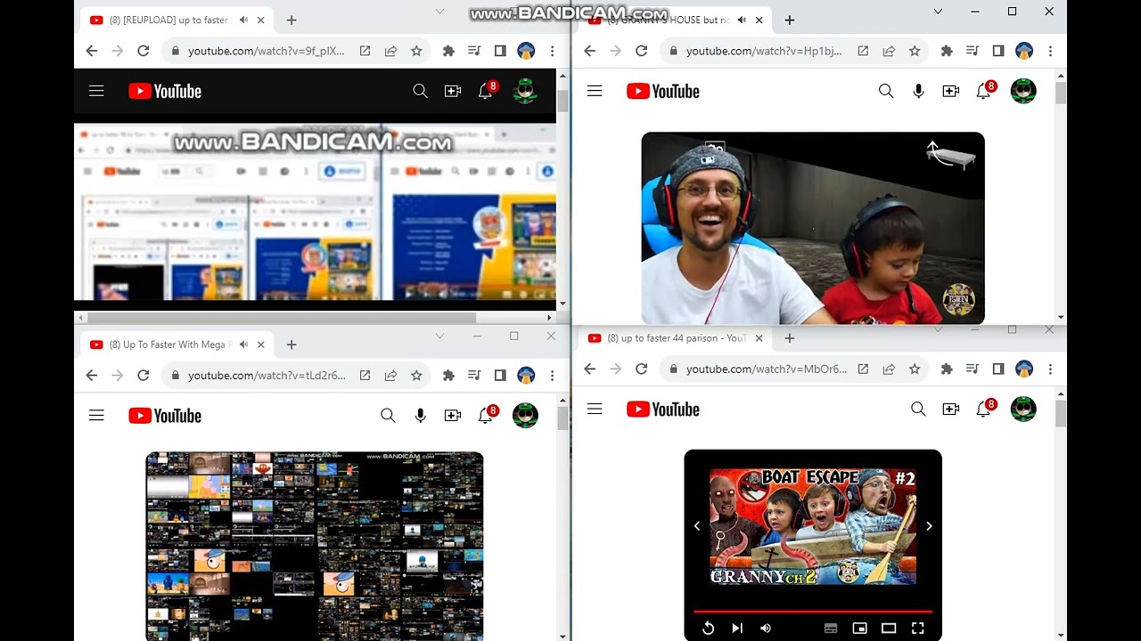Bookmark the Hp1bj video page with the star

[915, 51]
